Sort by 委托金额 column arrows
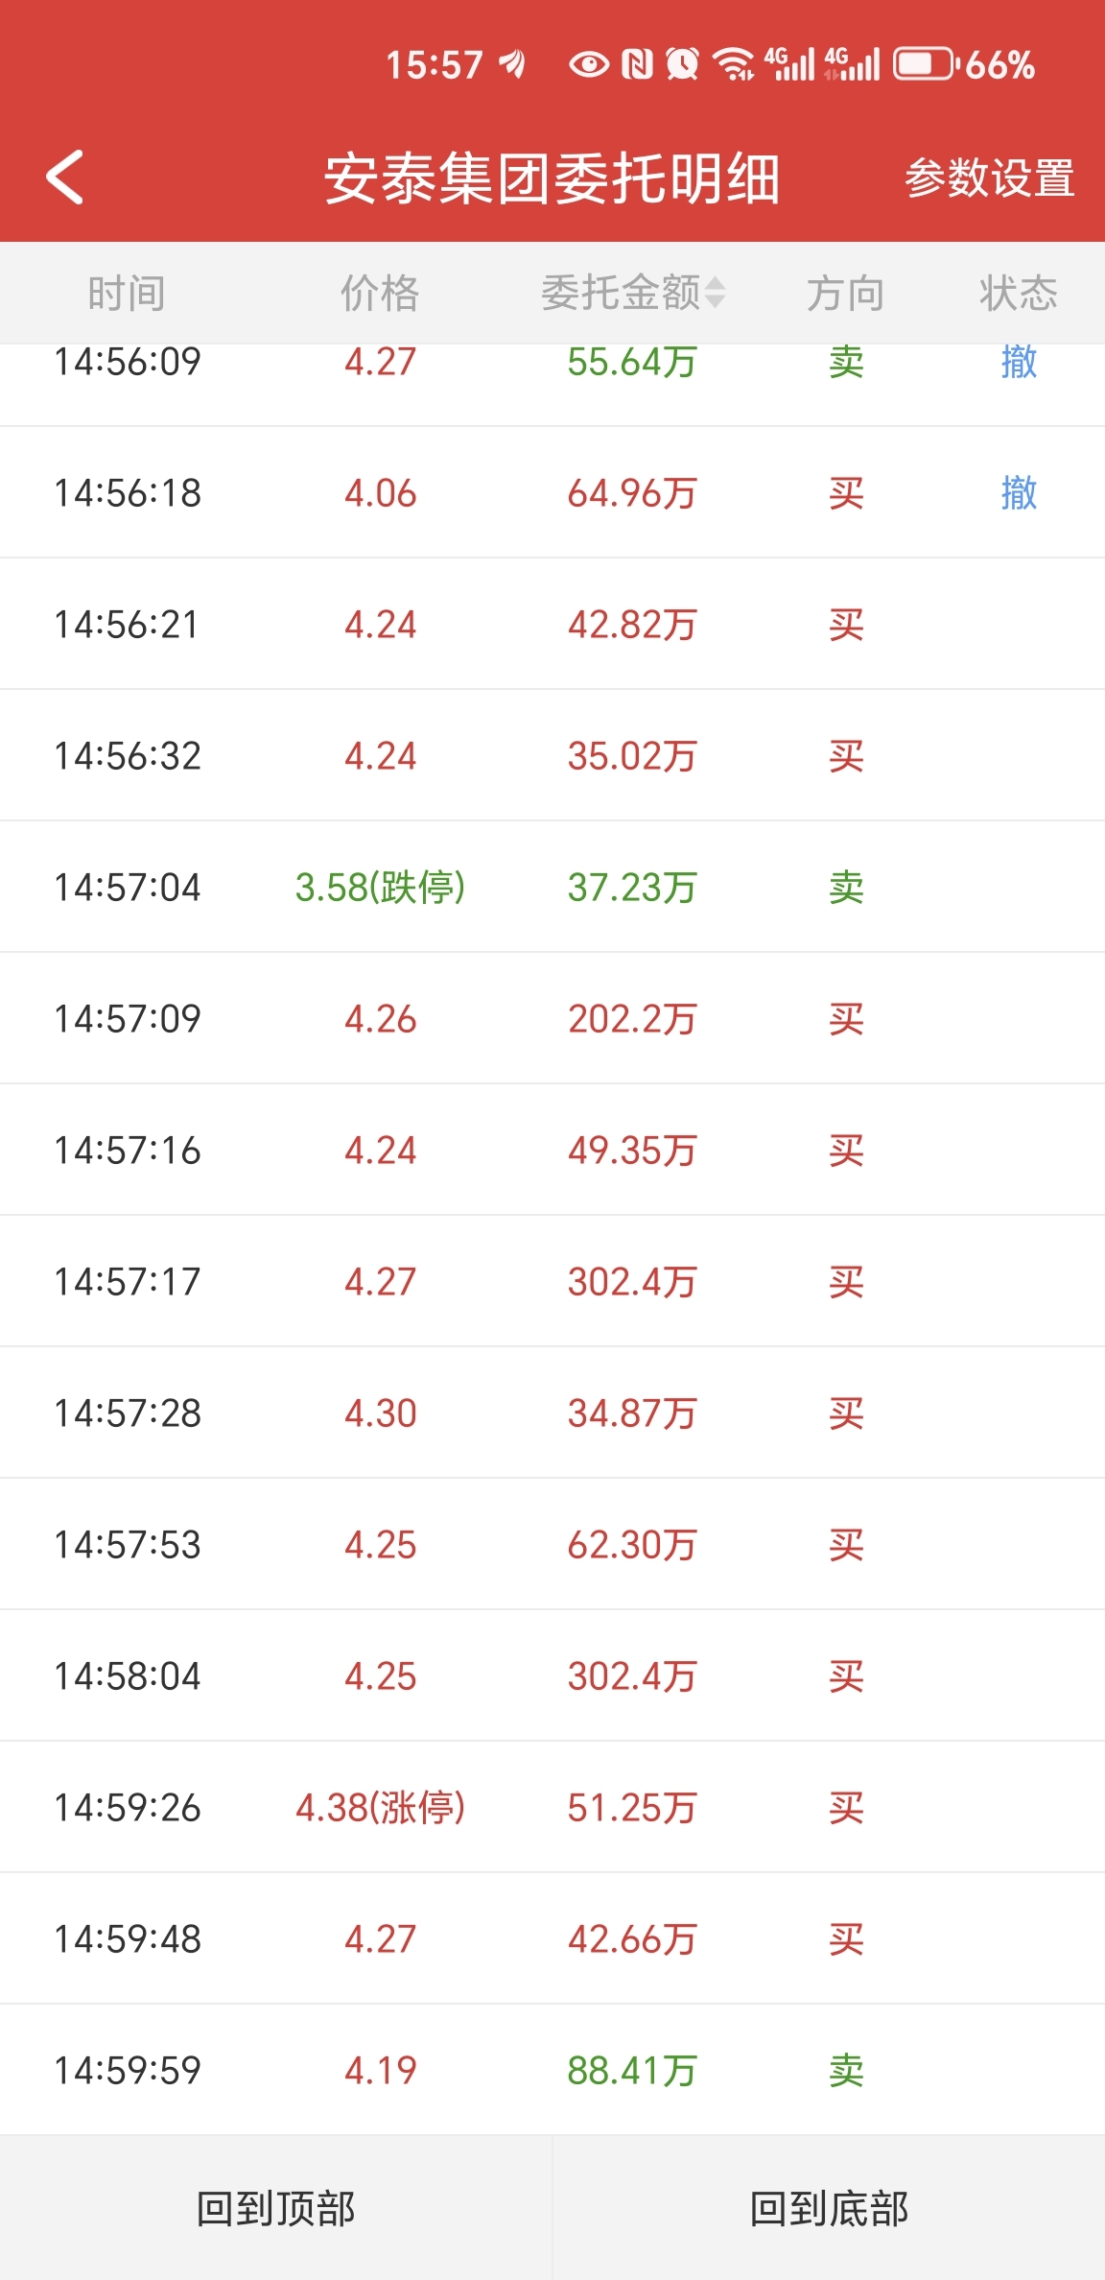The image size is (1105, 2280). click(x=715, y=293)
